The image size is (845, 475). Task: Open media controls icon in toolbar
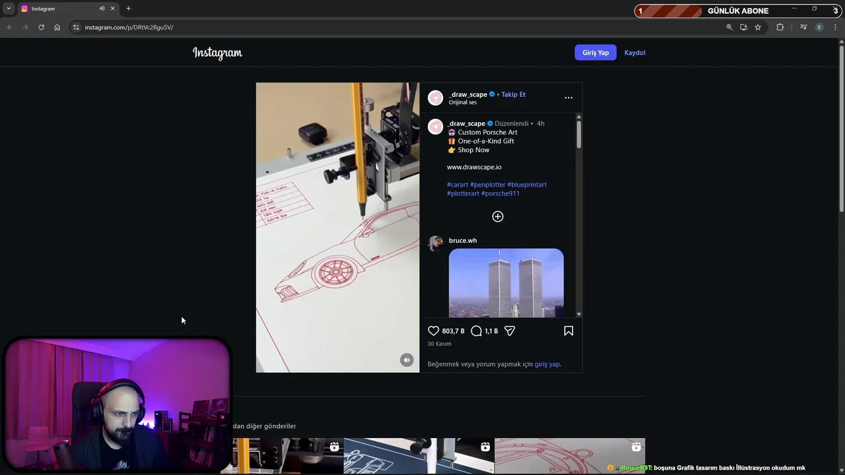pyautogui.click(x=803, y=27)
